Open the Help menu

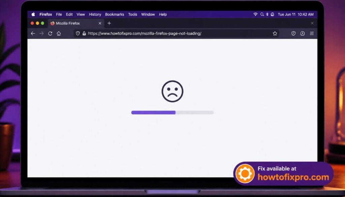163,14
